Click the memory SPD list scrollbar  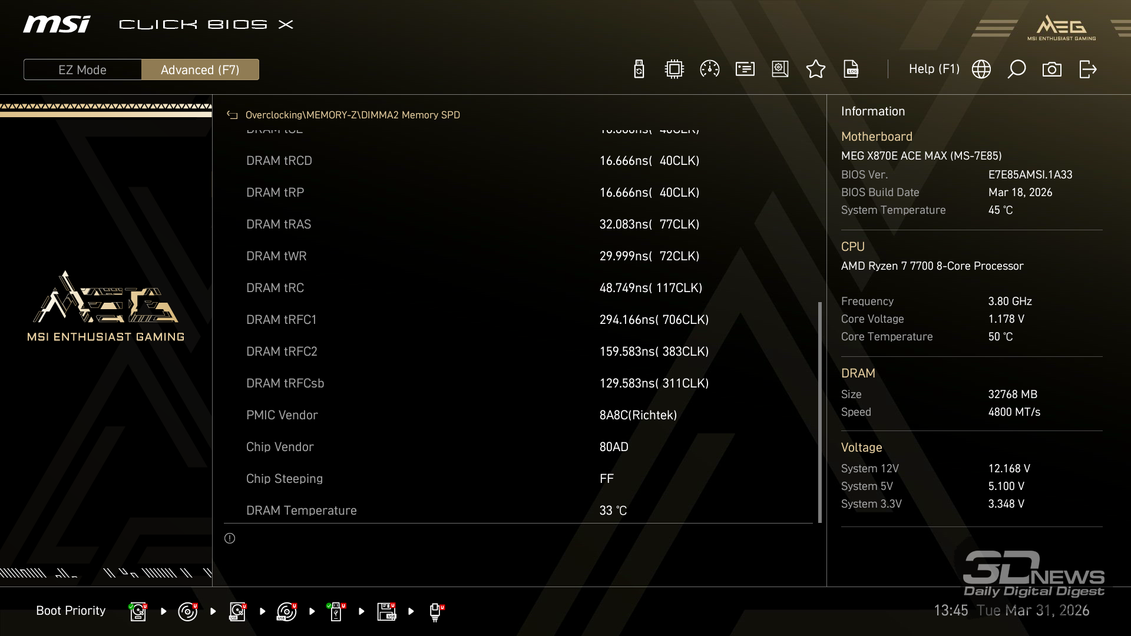coord(819,412)
